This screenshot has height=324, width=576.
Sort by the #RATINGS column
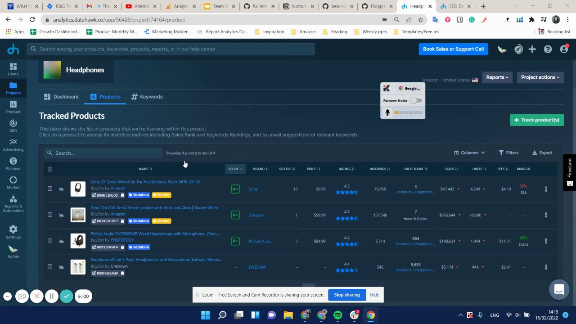point(380,169)
